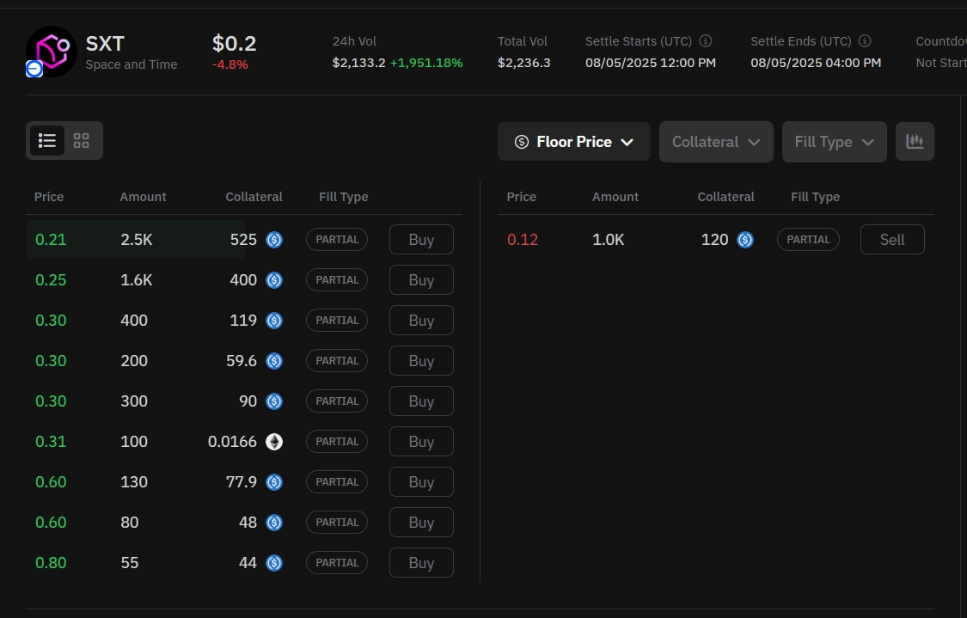The width and height of the screenshot is (967, 618).
Task: Click the info icon beside Settle Starts
Action: click(705, 40)
